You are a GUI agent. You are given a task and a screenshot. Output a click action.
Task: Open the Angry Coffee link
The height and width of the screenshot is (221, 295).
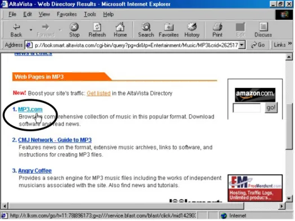coord(35,171)
